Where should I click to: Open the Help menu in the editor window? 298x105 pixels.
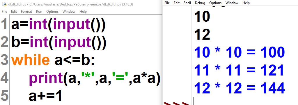pos(83,12)
